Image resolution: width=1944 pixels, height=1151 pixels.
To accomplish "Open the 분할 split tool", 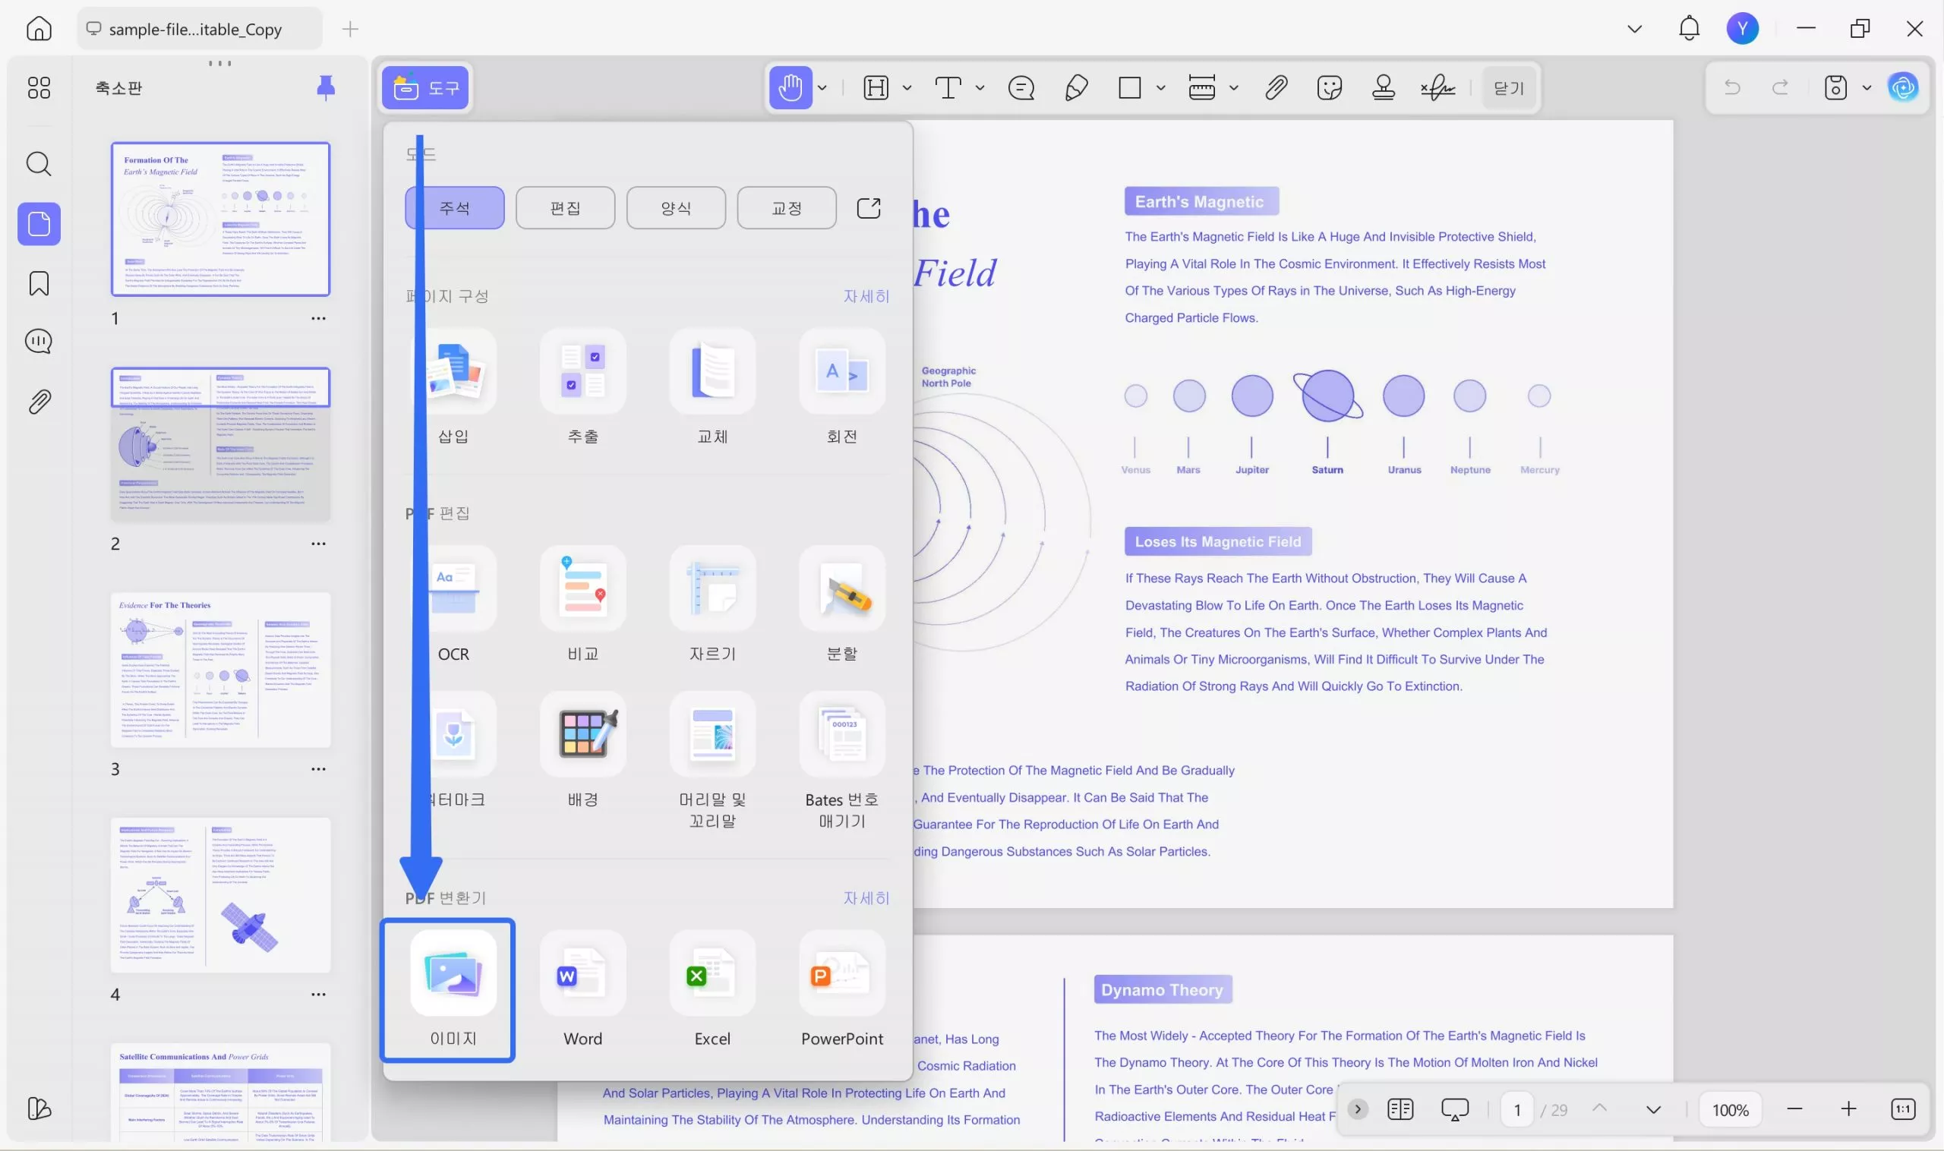I will pos(842,605).
